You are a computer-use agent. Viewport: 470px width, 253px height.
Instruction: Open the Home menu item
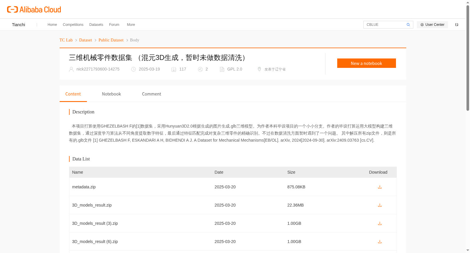52,25
